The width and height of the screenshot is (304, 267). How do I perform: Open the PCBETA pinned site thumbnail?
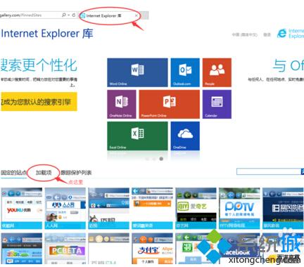pyautogui.click(x=65, y=249)
